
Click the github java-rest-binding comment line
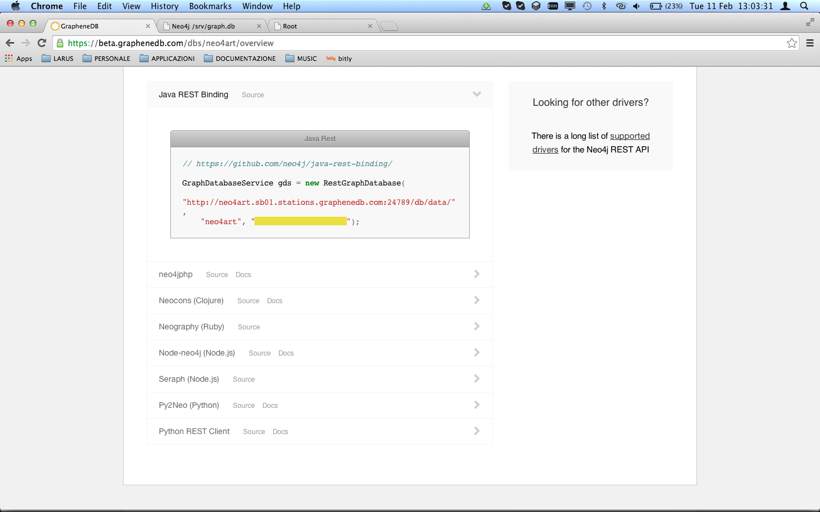pos(288,164)
